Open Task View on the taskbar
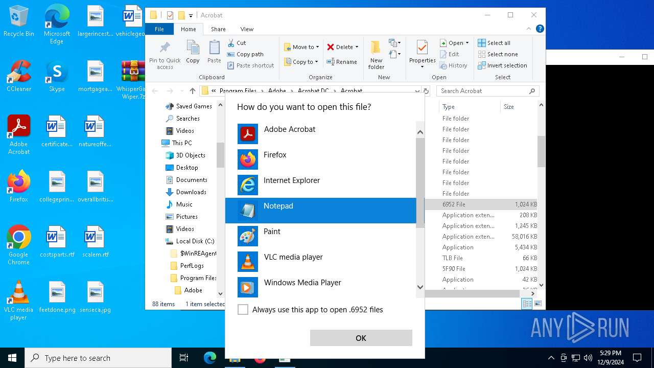This screenshot has height=368, width=654. (184, 358)
